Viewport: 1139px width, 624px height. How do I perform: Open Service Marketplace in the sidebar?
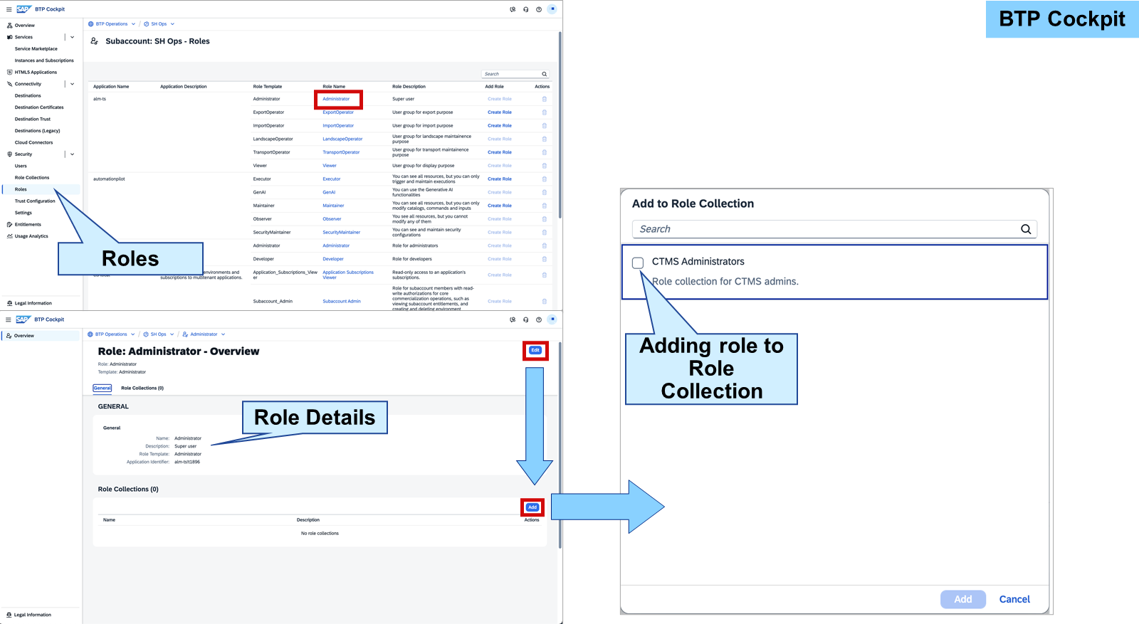pyautogui.click(x=36, y=49)
